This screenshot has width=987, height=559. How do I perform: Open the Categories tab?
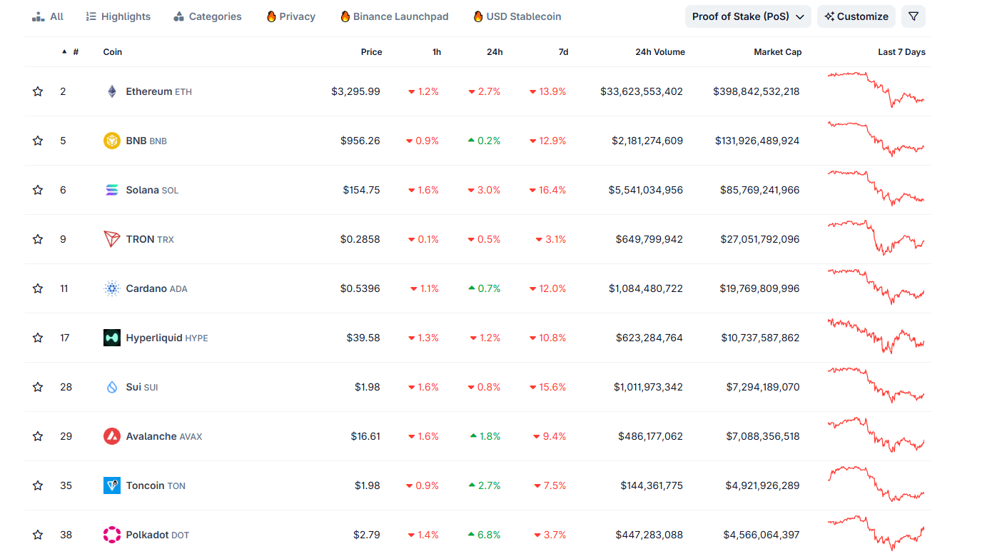coord(207,16)
